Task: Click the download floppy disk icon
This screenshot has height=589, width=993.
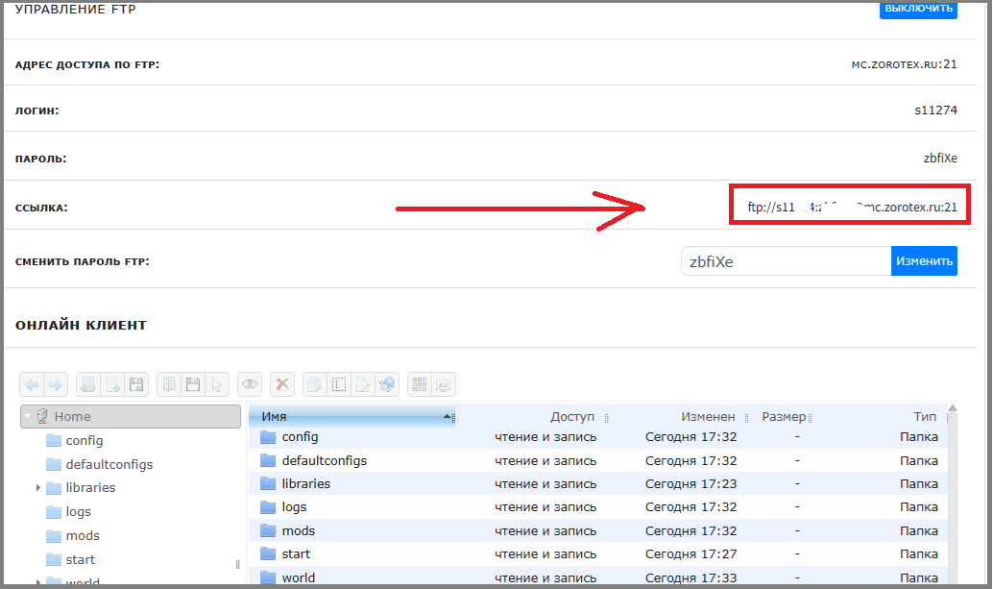Action: point(193,384)
